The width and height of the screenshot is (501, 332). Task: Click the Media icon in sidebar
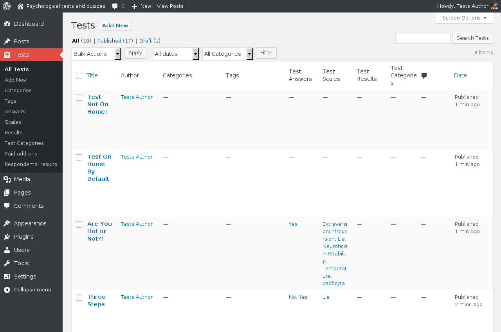pyautogui.click(x=7, y=179)
